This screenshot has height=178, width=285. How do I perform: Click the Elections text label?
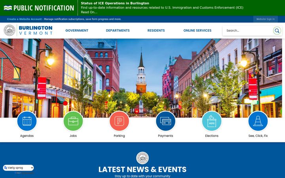pyautogui.click(x=211, y=136)
